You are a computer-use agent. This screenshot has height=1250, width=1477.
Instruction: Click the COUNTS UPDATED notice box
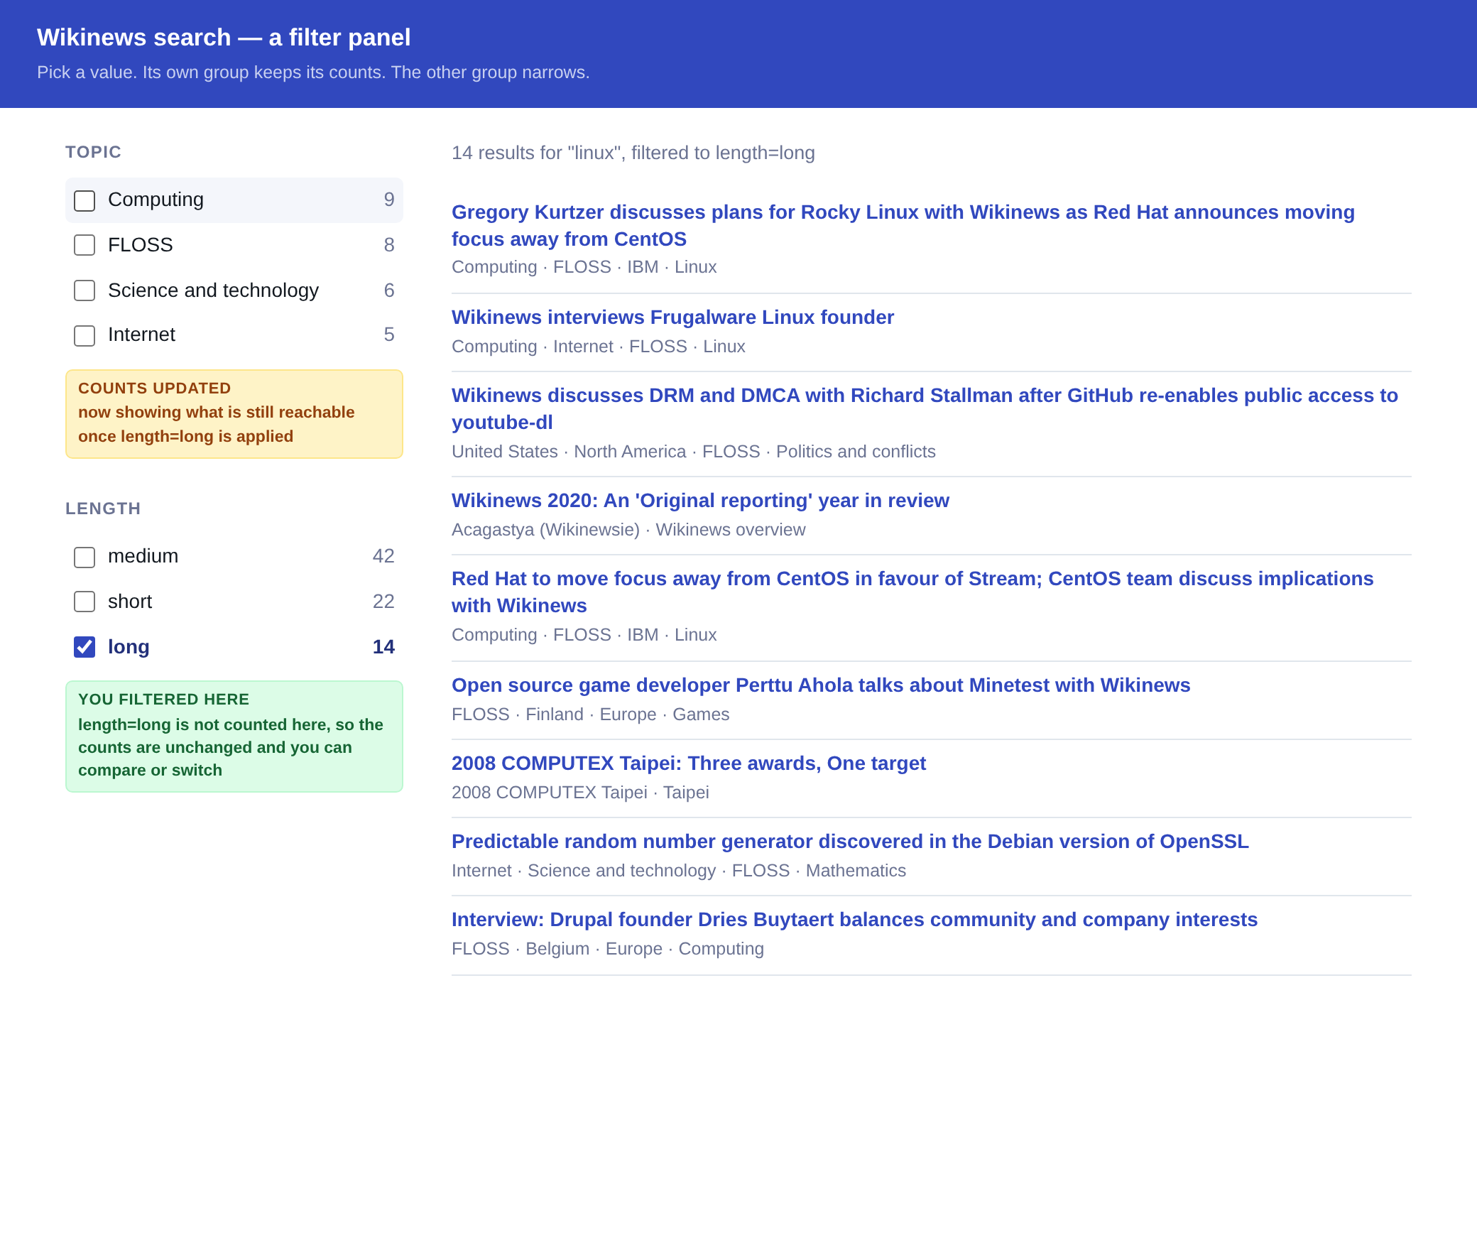pos(234,414)
